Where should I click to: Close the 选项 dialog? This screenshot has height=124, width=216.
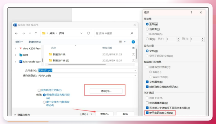[201, 12]
